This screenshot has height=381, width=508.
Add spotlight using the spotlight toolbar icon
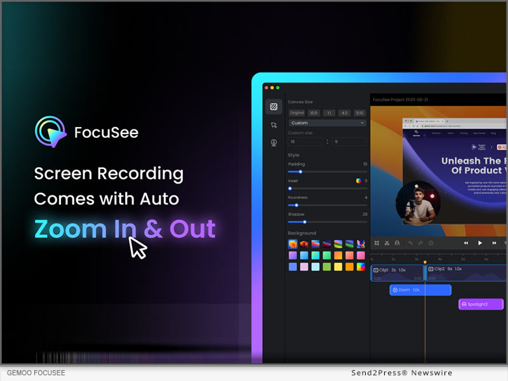pyautogui.click(x=397, y=243)
